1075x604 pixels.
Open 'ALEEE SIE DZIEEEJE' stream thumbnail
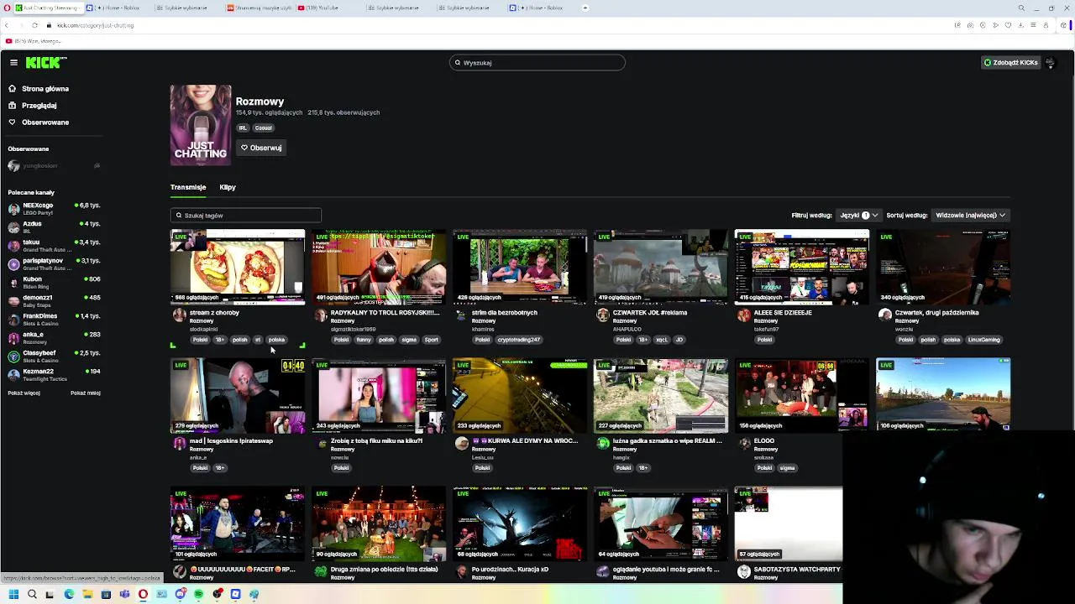coord(802,267)
